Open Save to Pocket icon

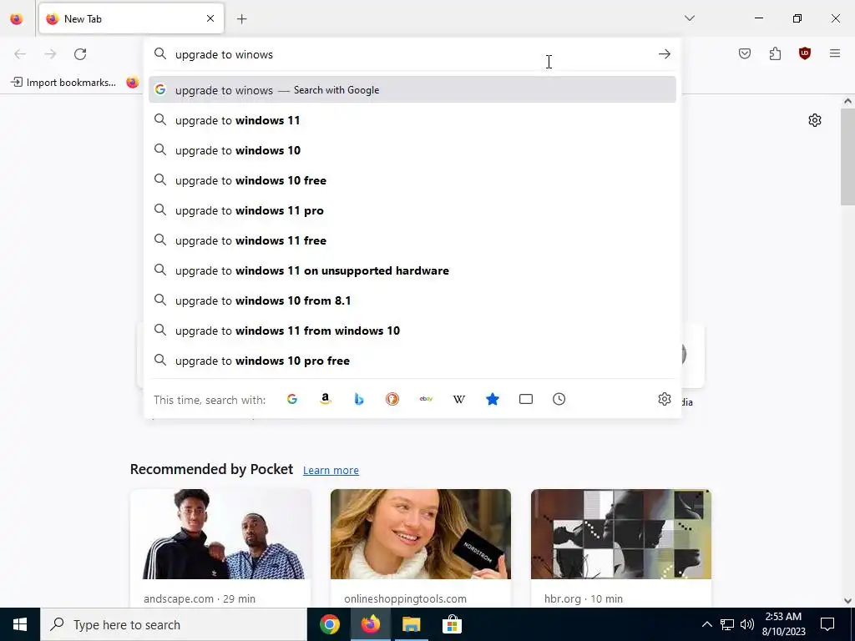[745, 53]
